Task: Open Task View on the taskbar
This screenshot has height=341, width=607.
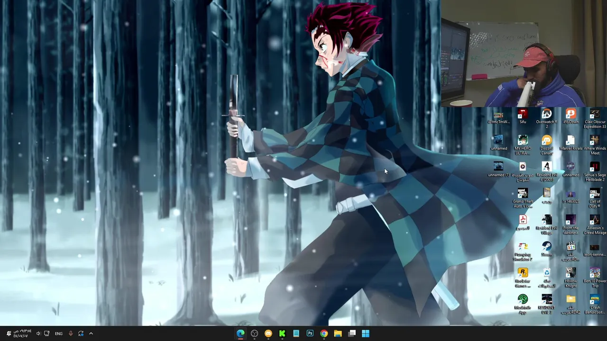Action: 352,333
